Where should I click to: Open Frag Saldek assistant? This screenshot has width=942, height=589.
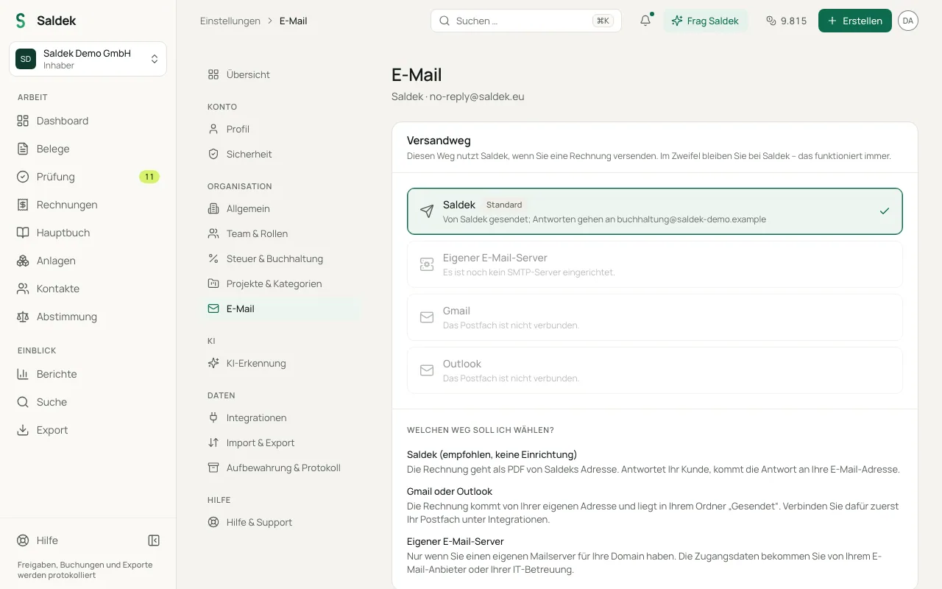pyautogui.click(x=705, y=21)
